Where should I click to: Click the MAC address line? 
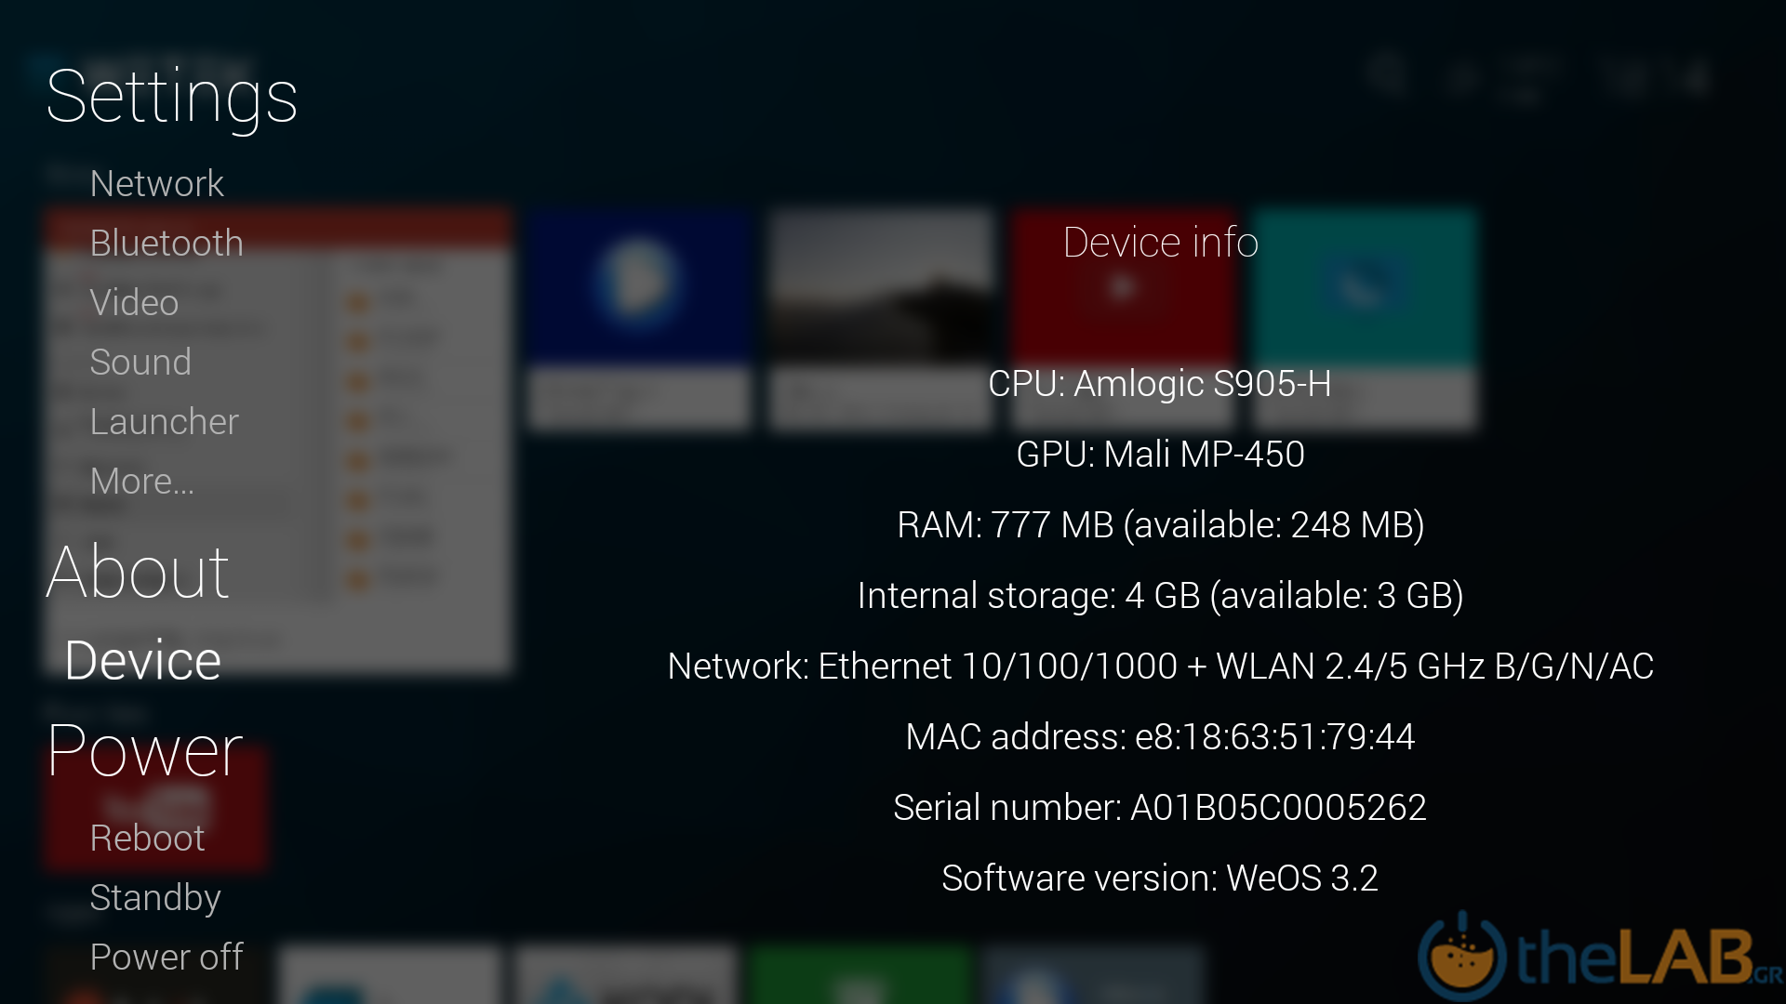tap(1160, 737)
